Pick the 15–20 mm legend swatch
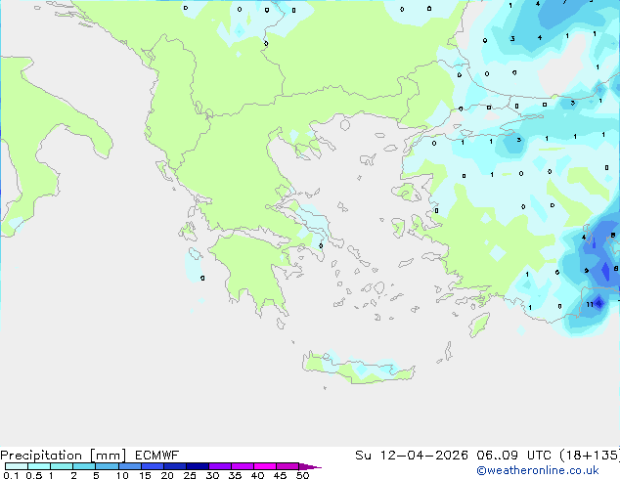Screen dimensions: 620x479 152,466
